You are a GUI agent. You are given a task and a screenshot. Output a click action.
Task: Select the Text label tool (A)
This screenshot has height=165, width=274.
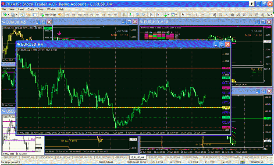point(227,15)
